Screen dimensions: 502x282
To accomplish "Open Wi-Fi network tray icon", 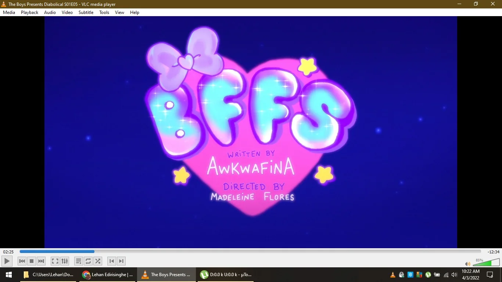I will coord(446,275).
